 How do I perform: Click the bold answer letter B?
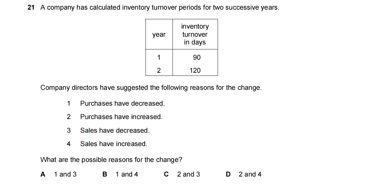(105, 174)
